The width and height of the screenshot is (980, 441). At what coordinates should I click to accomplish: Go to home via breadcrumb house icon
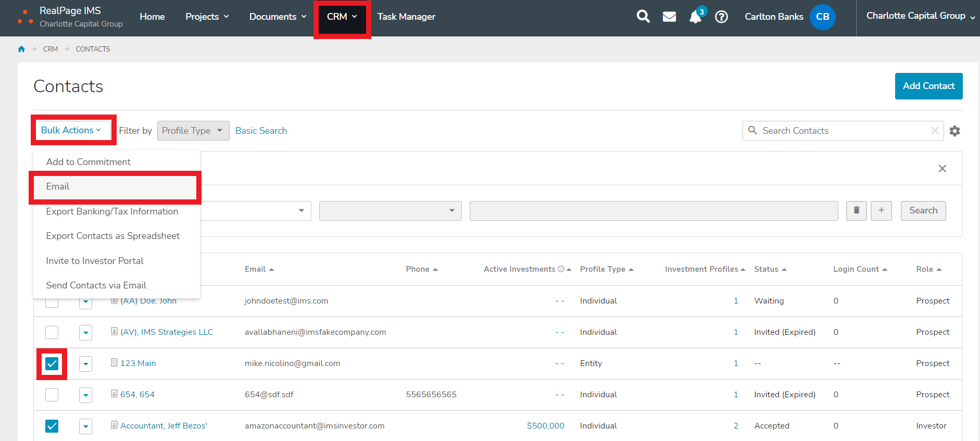coord(21,49)
